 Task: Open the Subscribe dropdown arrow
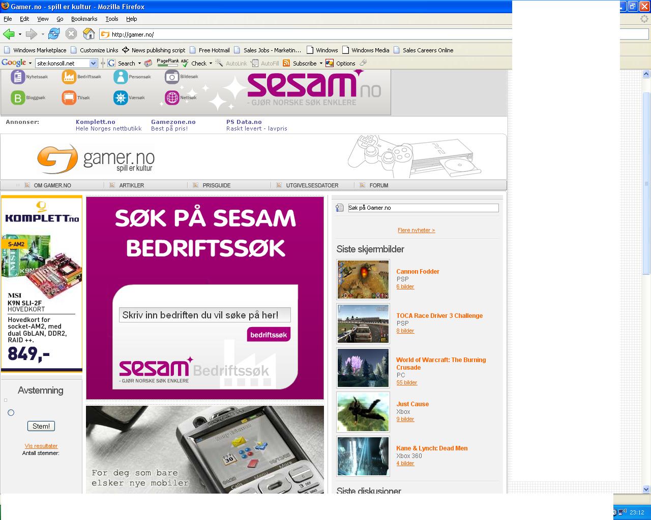pyautogui.click(x=321, y=63)
